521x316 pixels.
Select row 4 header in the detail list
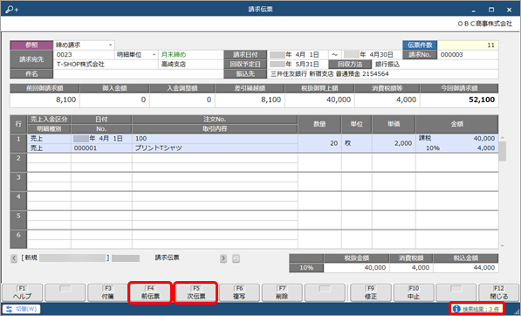18,201
